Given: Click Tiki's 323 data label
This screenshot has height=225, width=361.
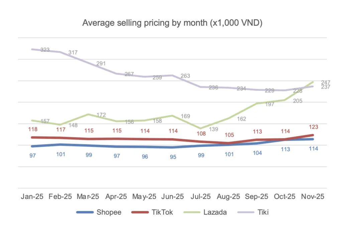Looking at the screenshot, I should click(x=45, y=50).
